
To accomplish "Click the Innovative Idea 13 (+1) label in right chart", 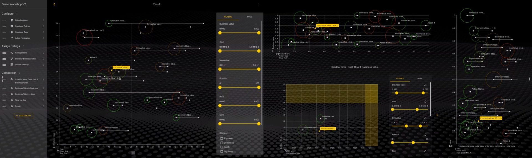I will [x=491, y=118].
